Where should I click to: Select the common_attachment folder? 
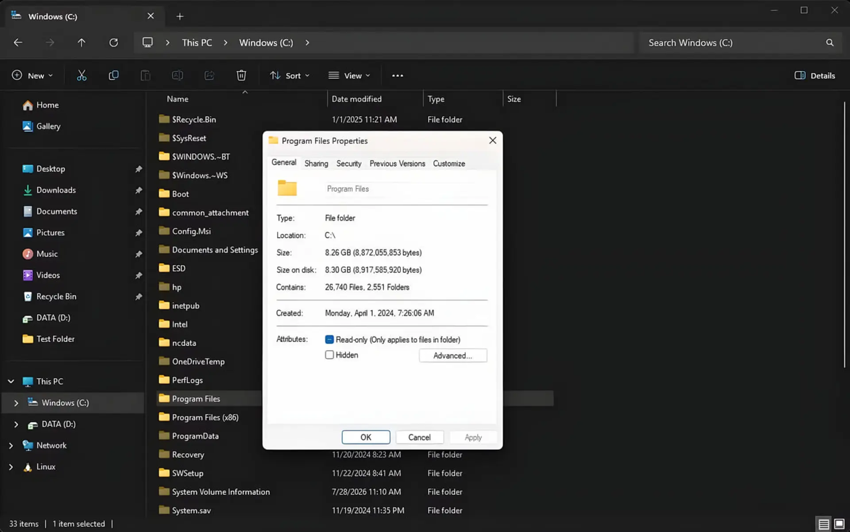210,212
